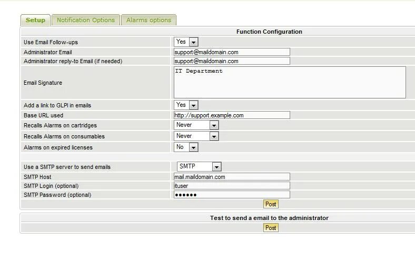Screen dimensions: 415x260
Task: Click the Email Signature label
Action: (x=43, y=83)
